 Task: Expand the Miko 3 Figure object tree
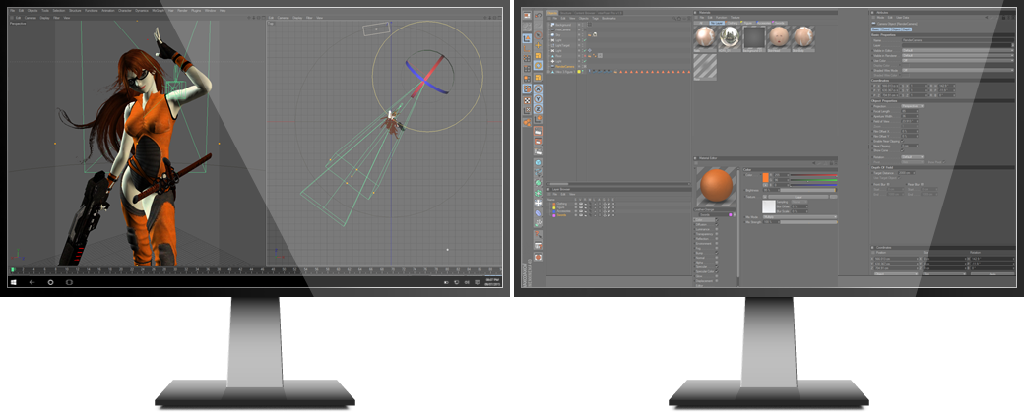(x=547, y=72)
